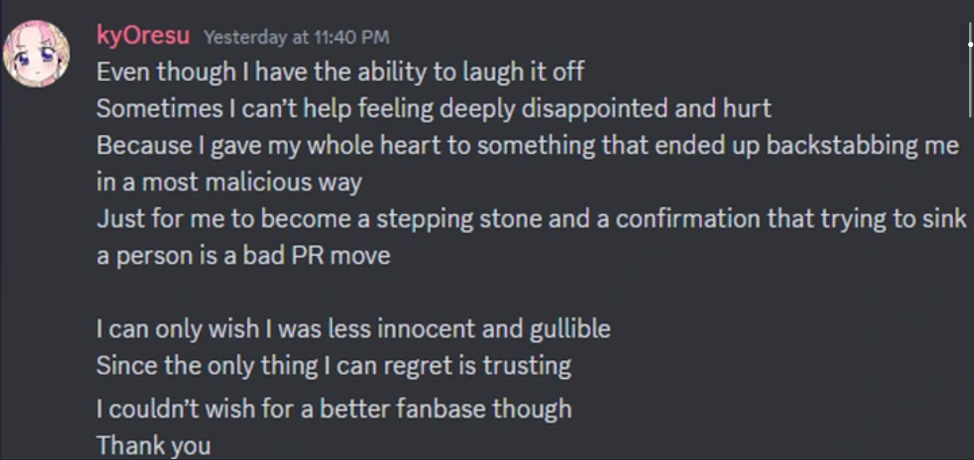Click the line starting "Just for me to become"
This screenshot has width=974, height=460.
coord(531,219)
